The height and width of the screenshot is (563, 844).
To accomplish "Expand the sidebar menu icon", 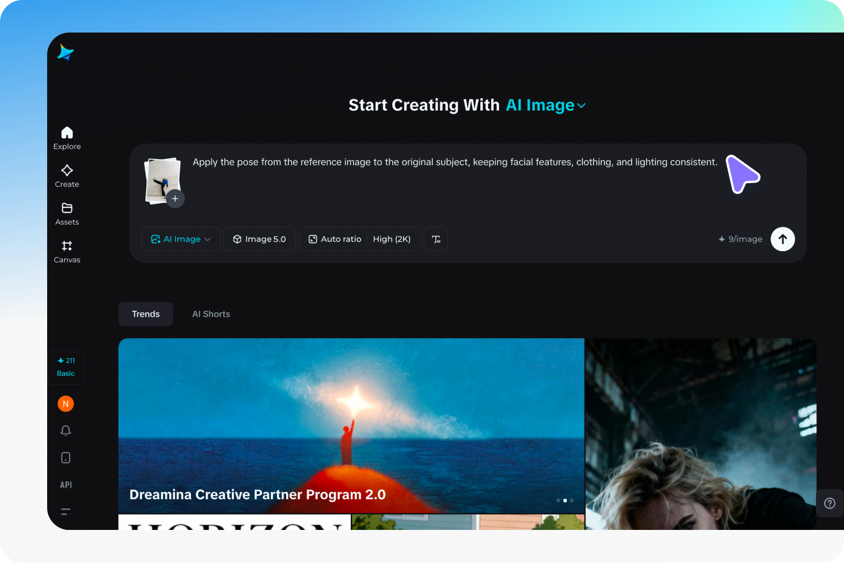I will 66,511.
